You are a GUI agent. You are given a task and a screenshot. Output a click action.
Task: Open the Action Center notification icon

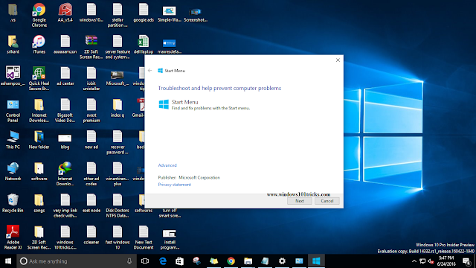[466, 261]
